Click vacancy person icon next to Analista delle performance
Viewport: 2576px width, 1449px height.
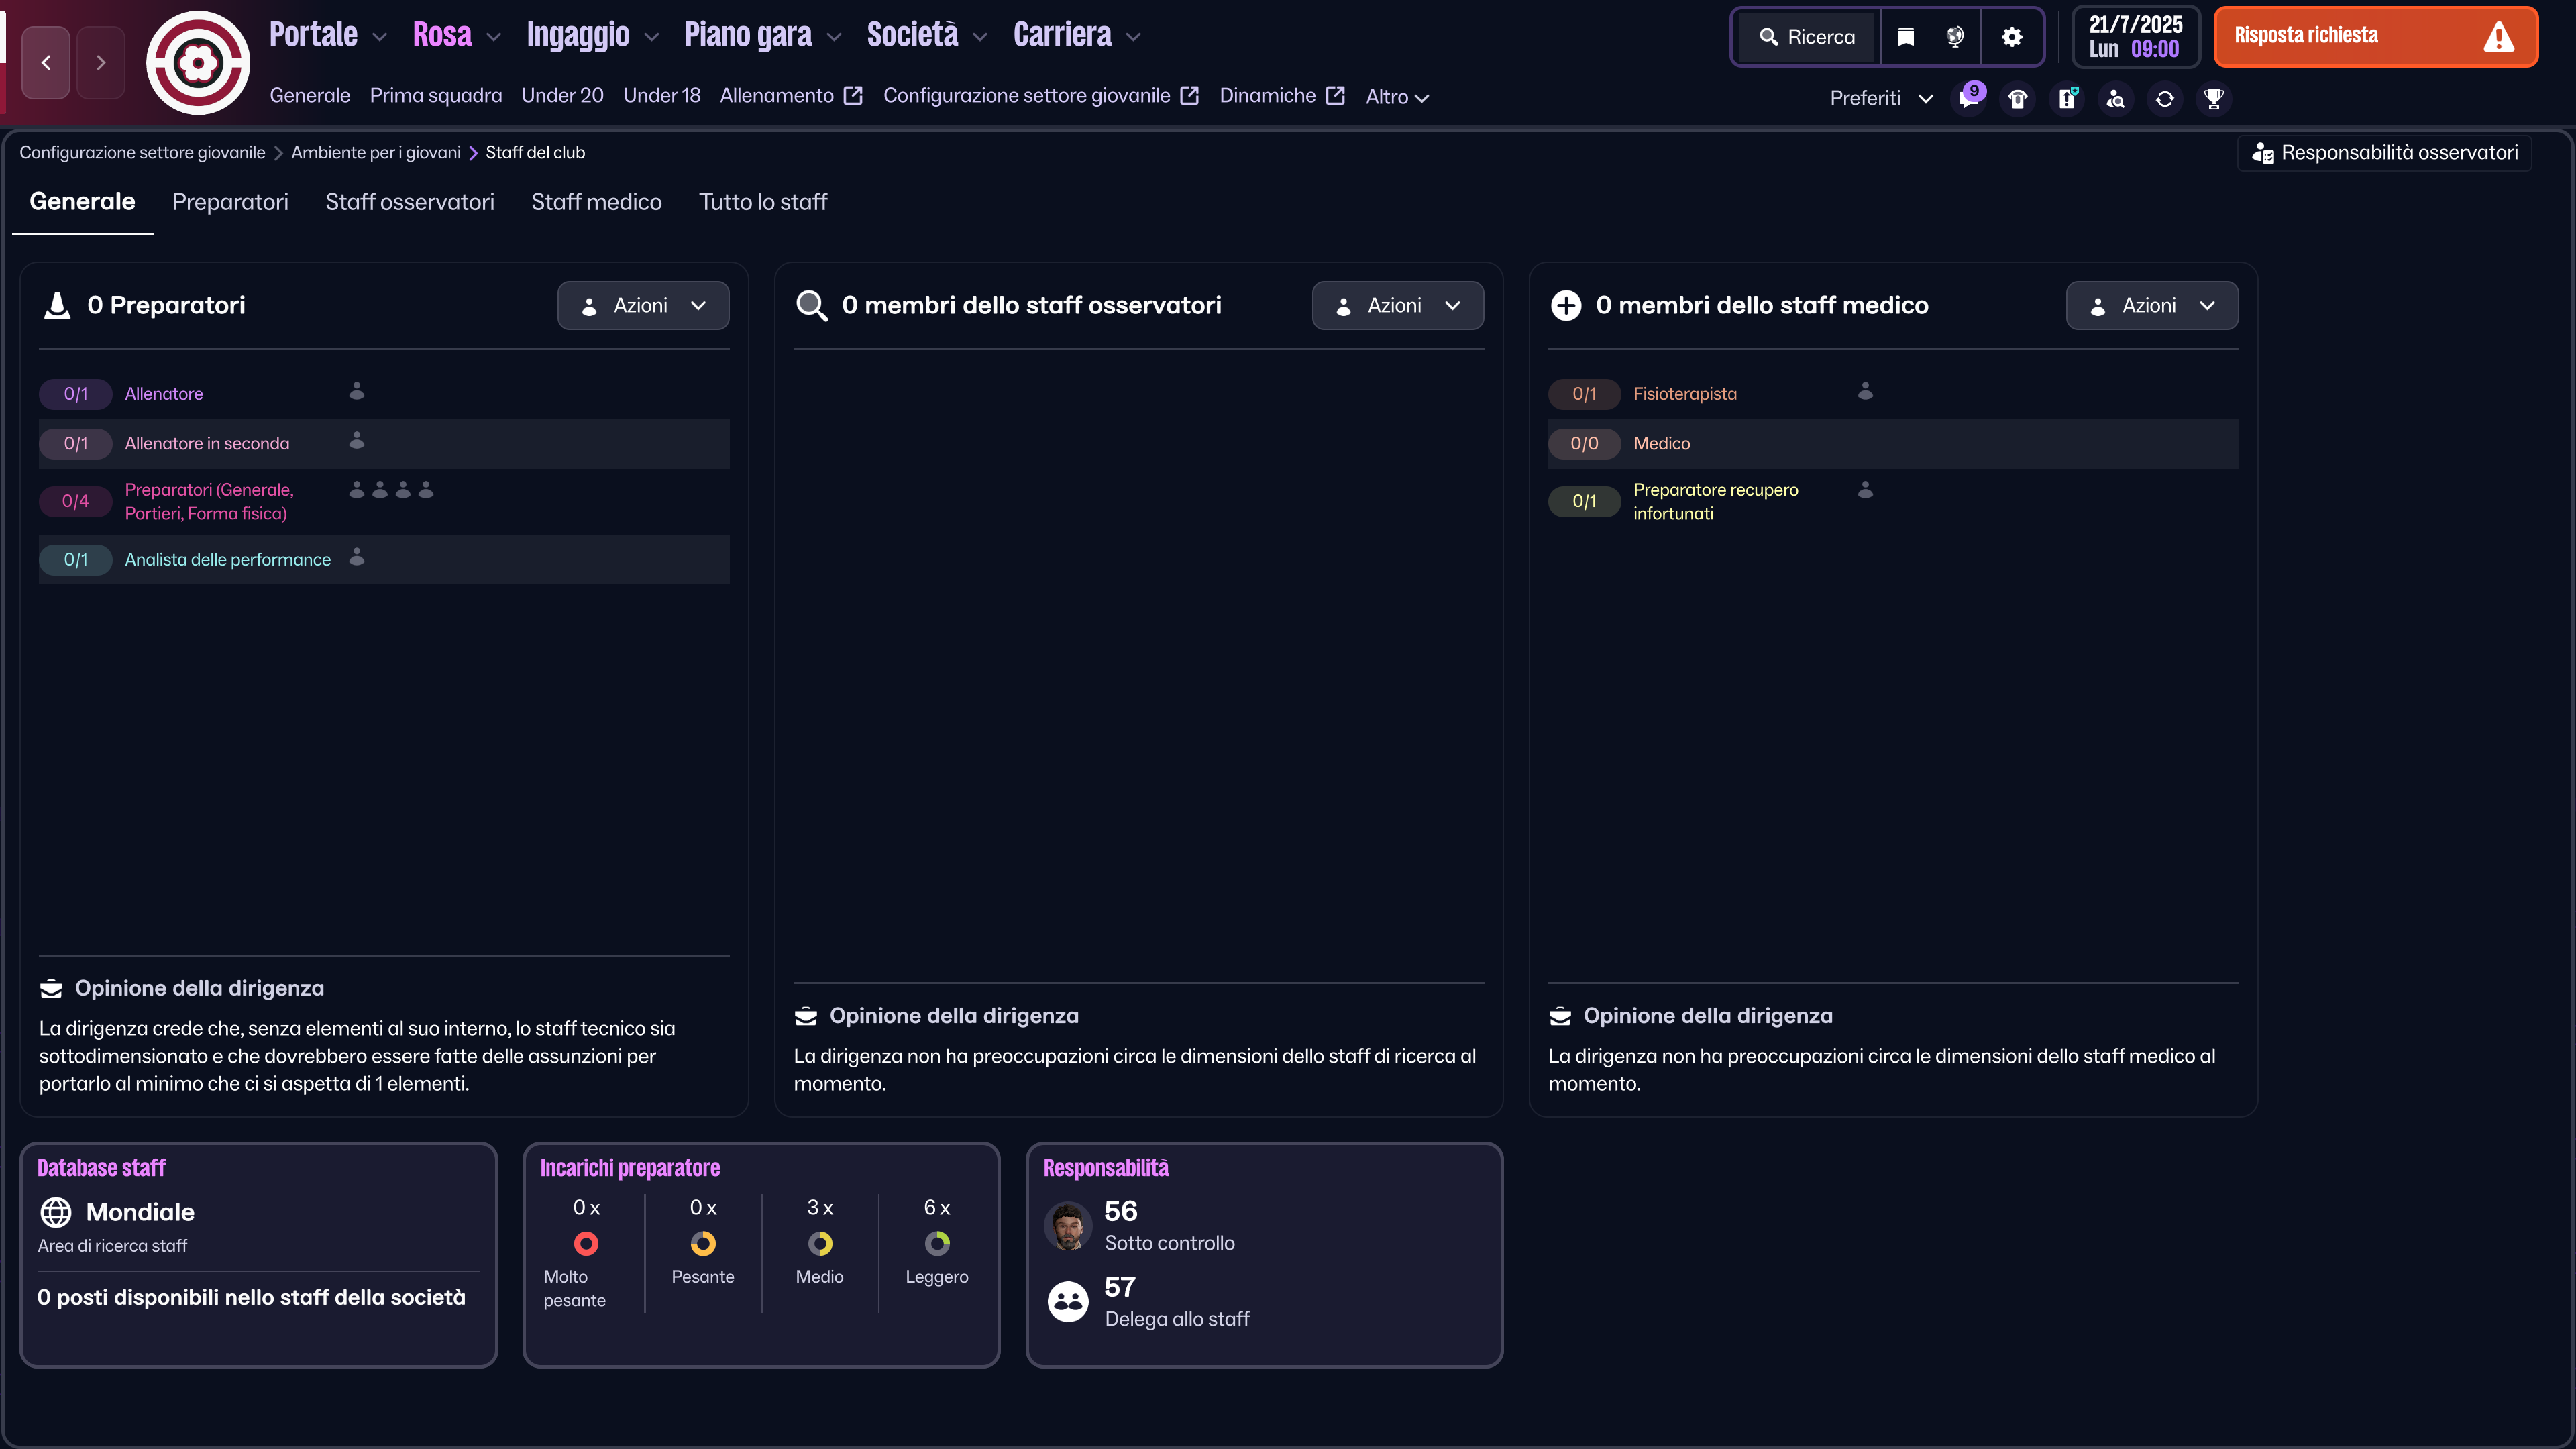pyautogui.click(x=357, y=556)
